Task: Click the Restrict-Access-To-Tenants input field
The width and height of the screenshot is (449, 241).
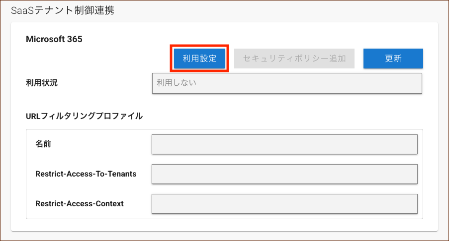Action: click(284, 174)
